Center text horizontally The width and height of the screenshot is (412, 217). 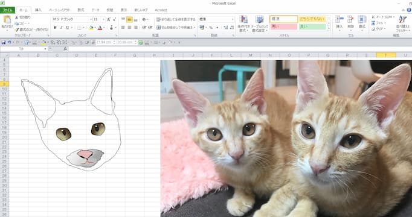coord(129,28)
